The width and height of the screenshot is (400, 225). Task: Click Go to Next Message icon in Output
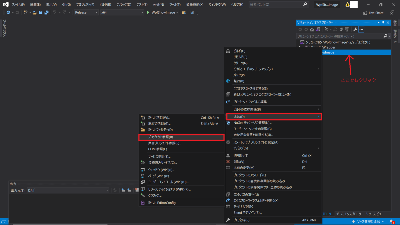(129, 190)
